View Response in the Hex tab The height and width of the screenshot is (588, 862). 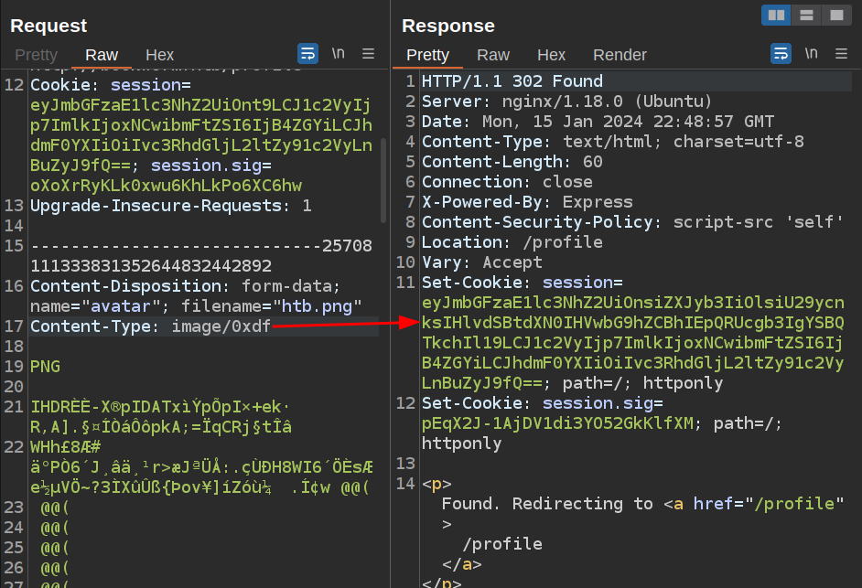551,55
